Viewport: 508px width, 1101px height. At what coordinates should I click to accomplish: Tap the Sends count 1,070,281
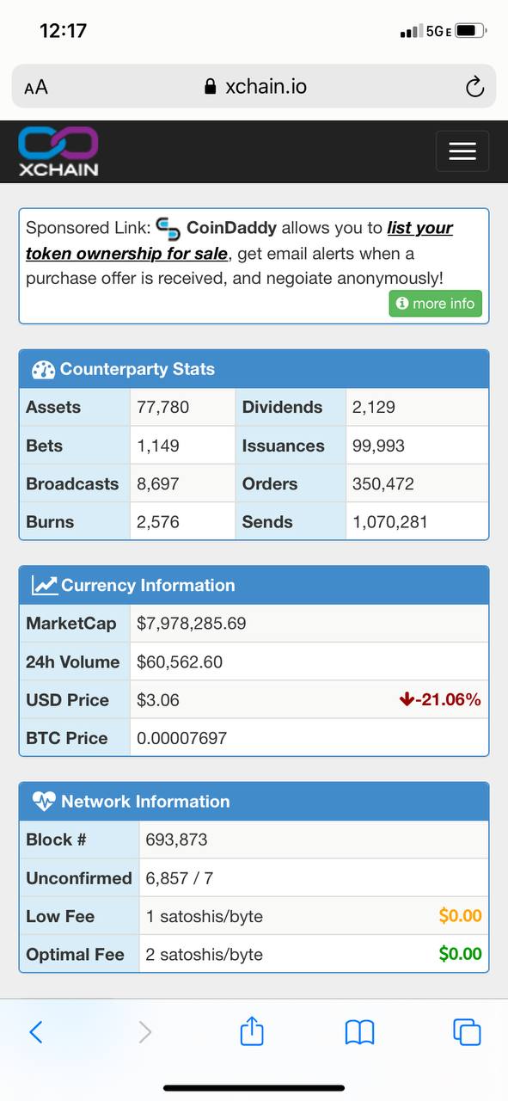click(389, 521)
